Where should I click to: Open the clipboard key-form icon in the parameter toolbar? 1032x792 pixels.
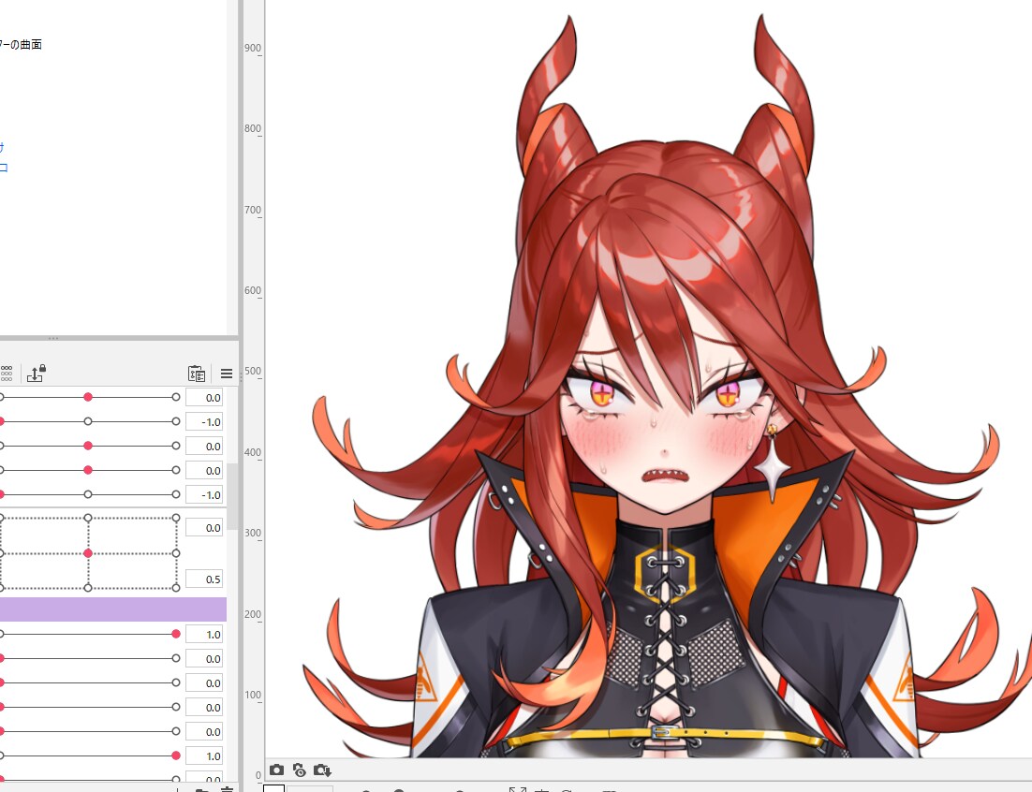click(x=196, y=374)
